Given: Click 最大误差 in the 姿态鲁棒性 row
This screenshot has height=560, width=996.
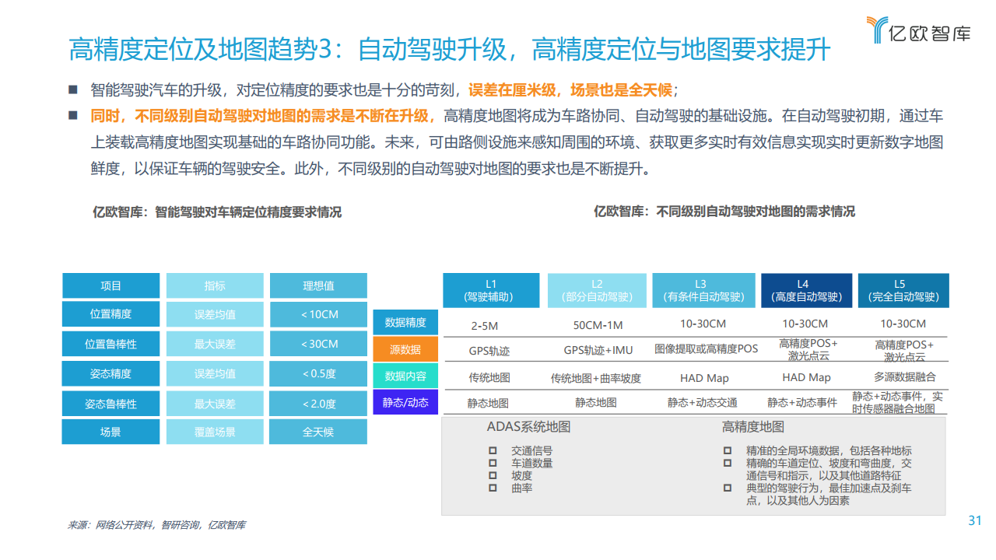Looking at the screenshot, I should pos(215,404).
